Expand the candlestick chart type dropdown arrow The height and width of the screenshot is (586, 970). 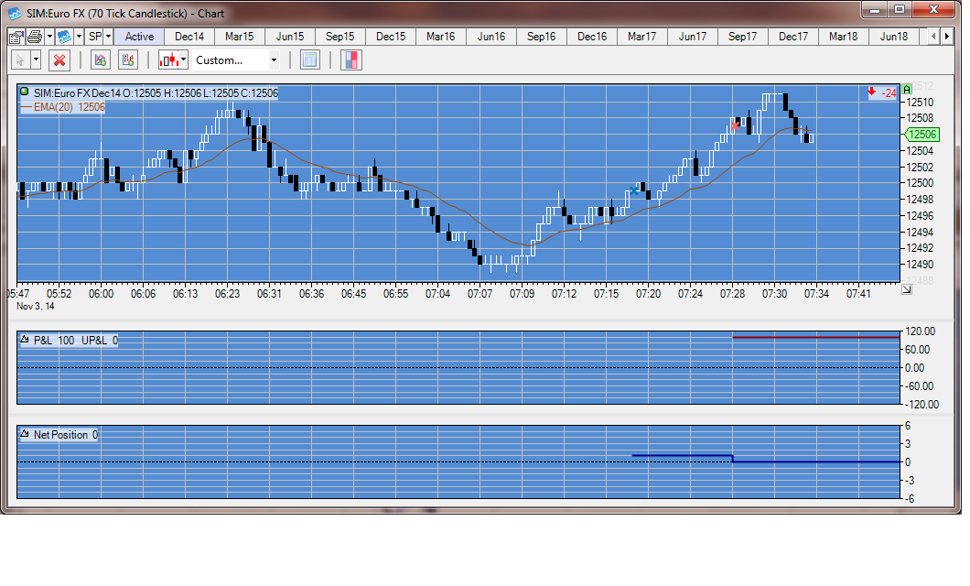click(x=184, y=60)
